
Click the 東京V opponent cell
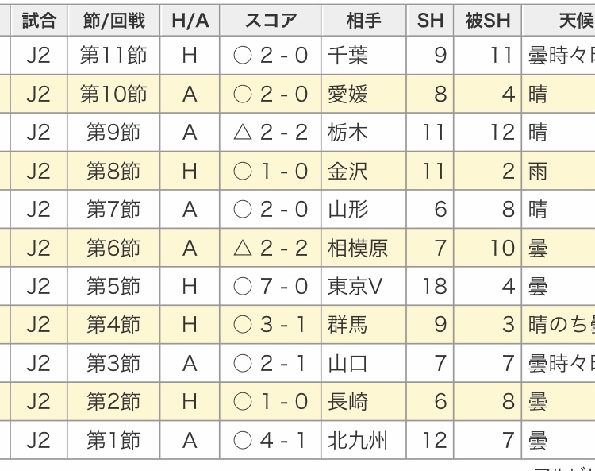click(355, 286)
